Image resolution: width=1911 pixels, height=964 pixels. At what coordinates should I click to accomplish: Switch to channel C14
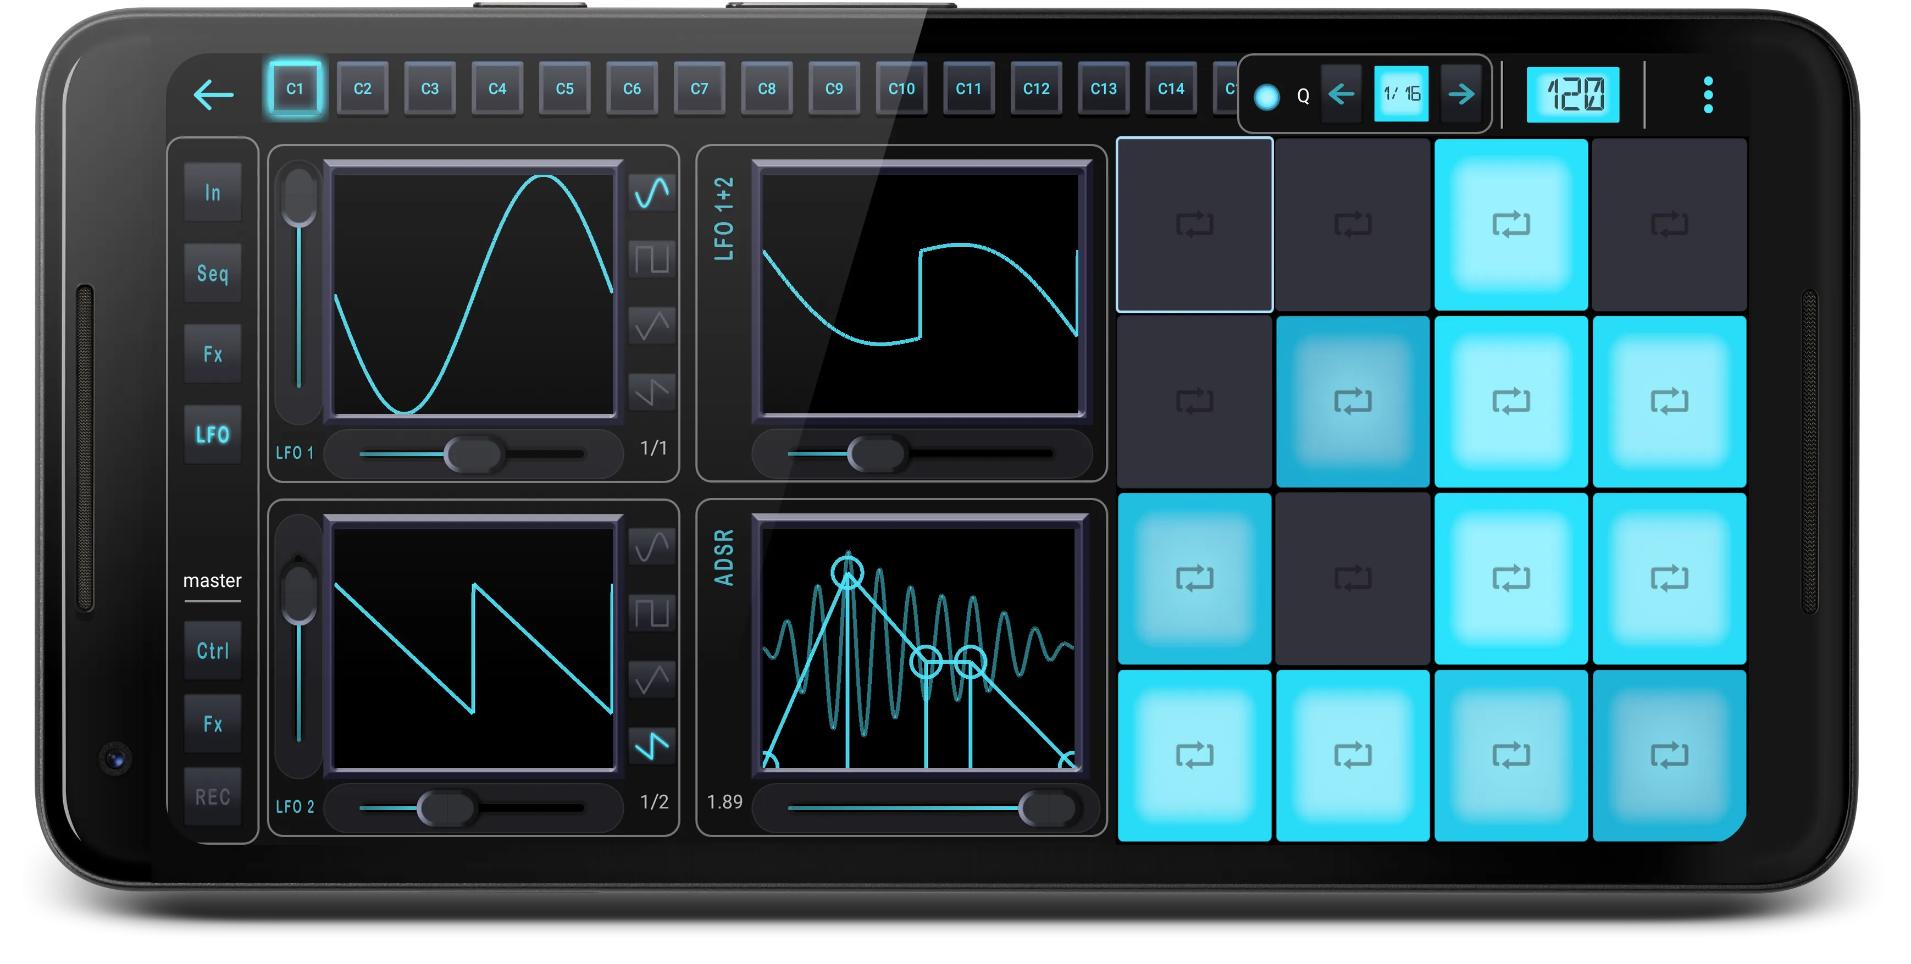1171,88
